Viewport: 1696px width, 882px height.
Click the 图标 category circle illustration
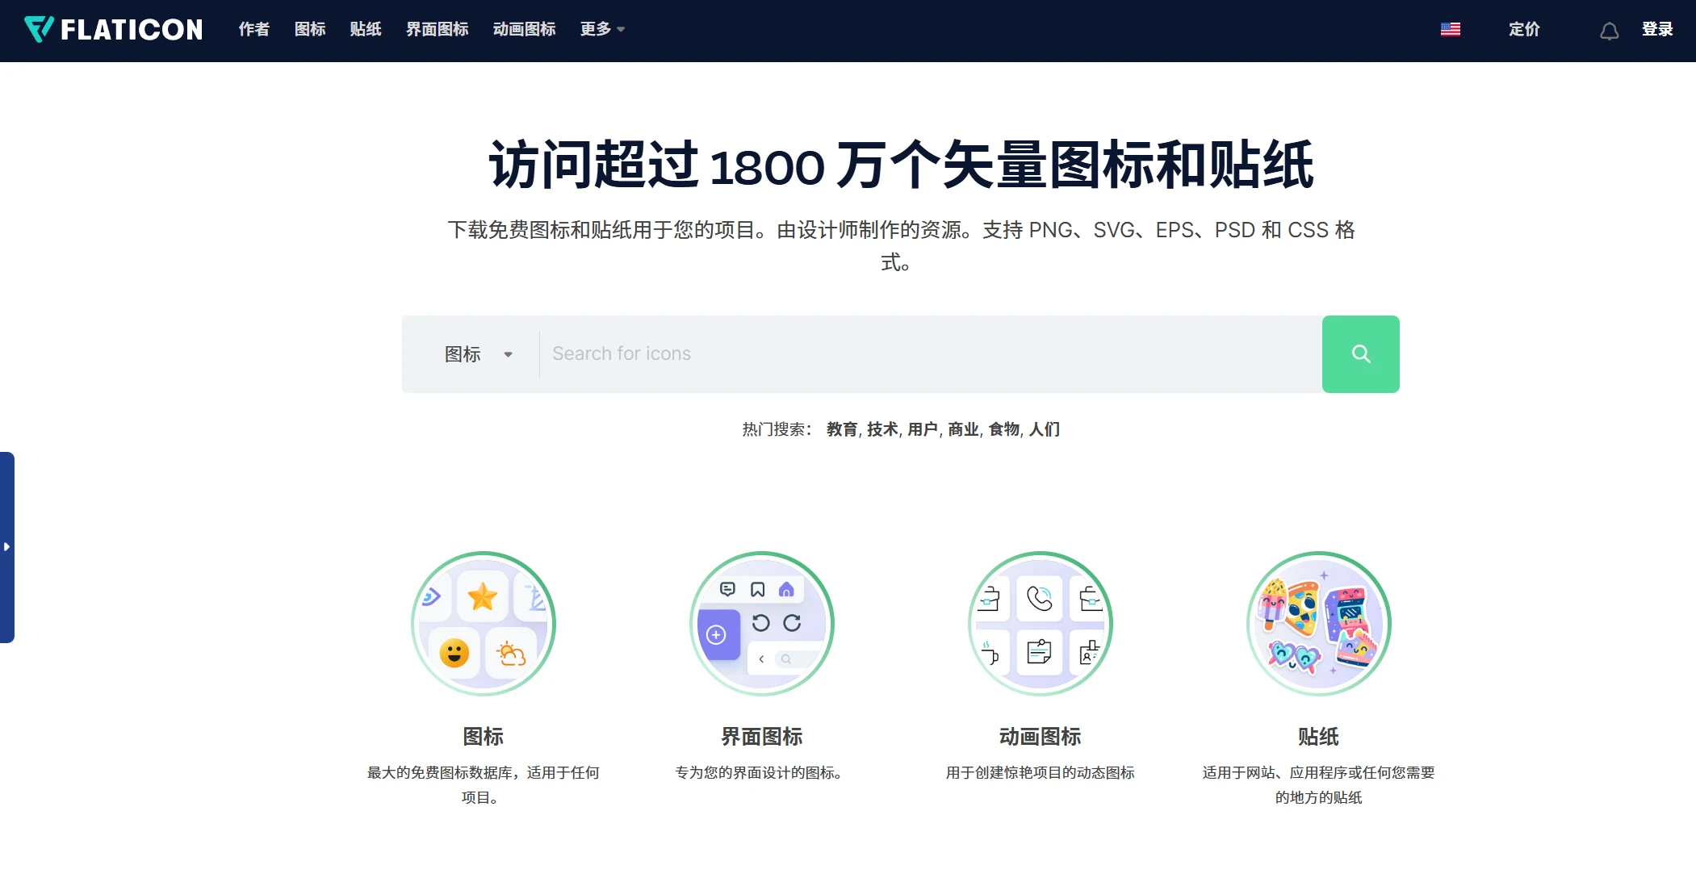[484, 623]
